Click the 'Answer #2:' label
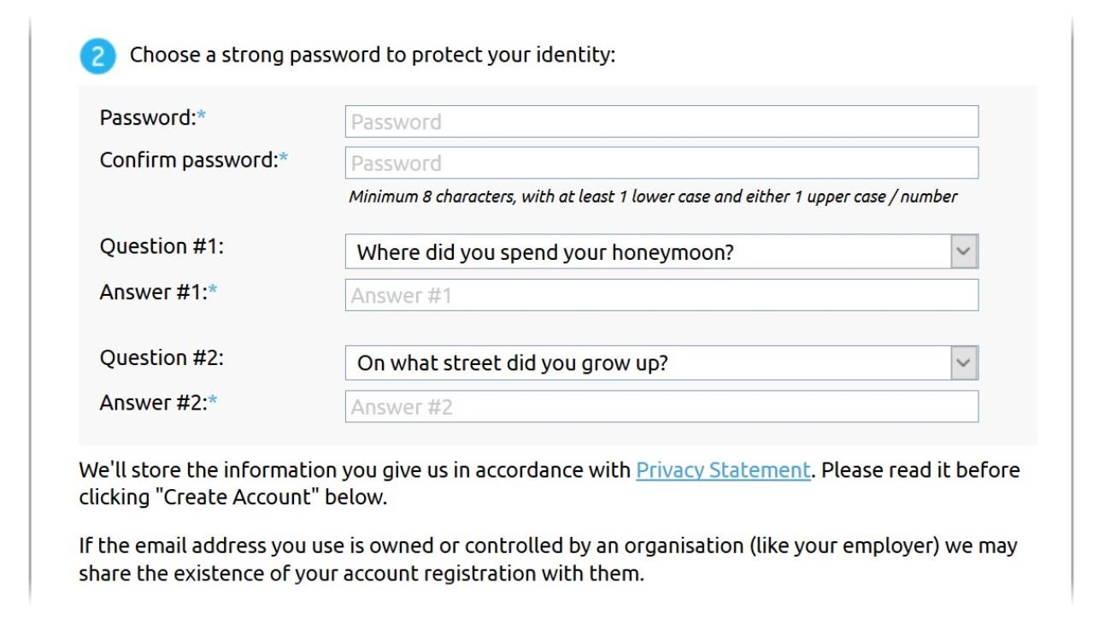The image size is (1099, 619). 159,402
